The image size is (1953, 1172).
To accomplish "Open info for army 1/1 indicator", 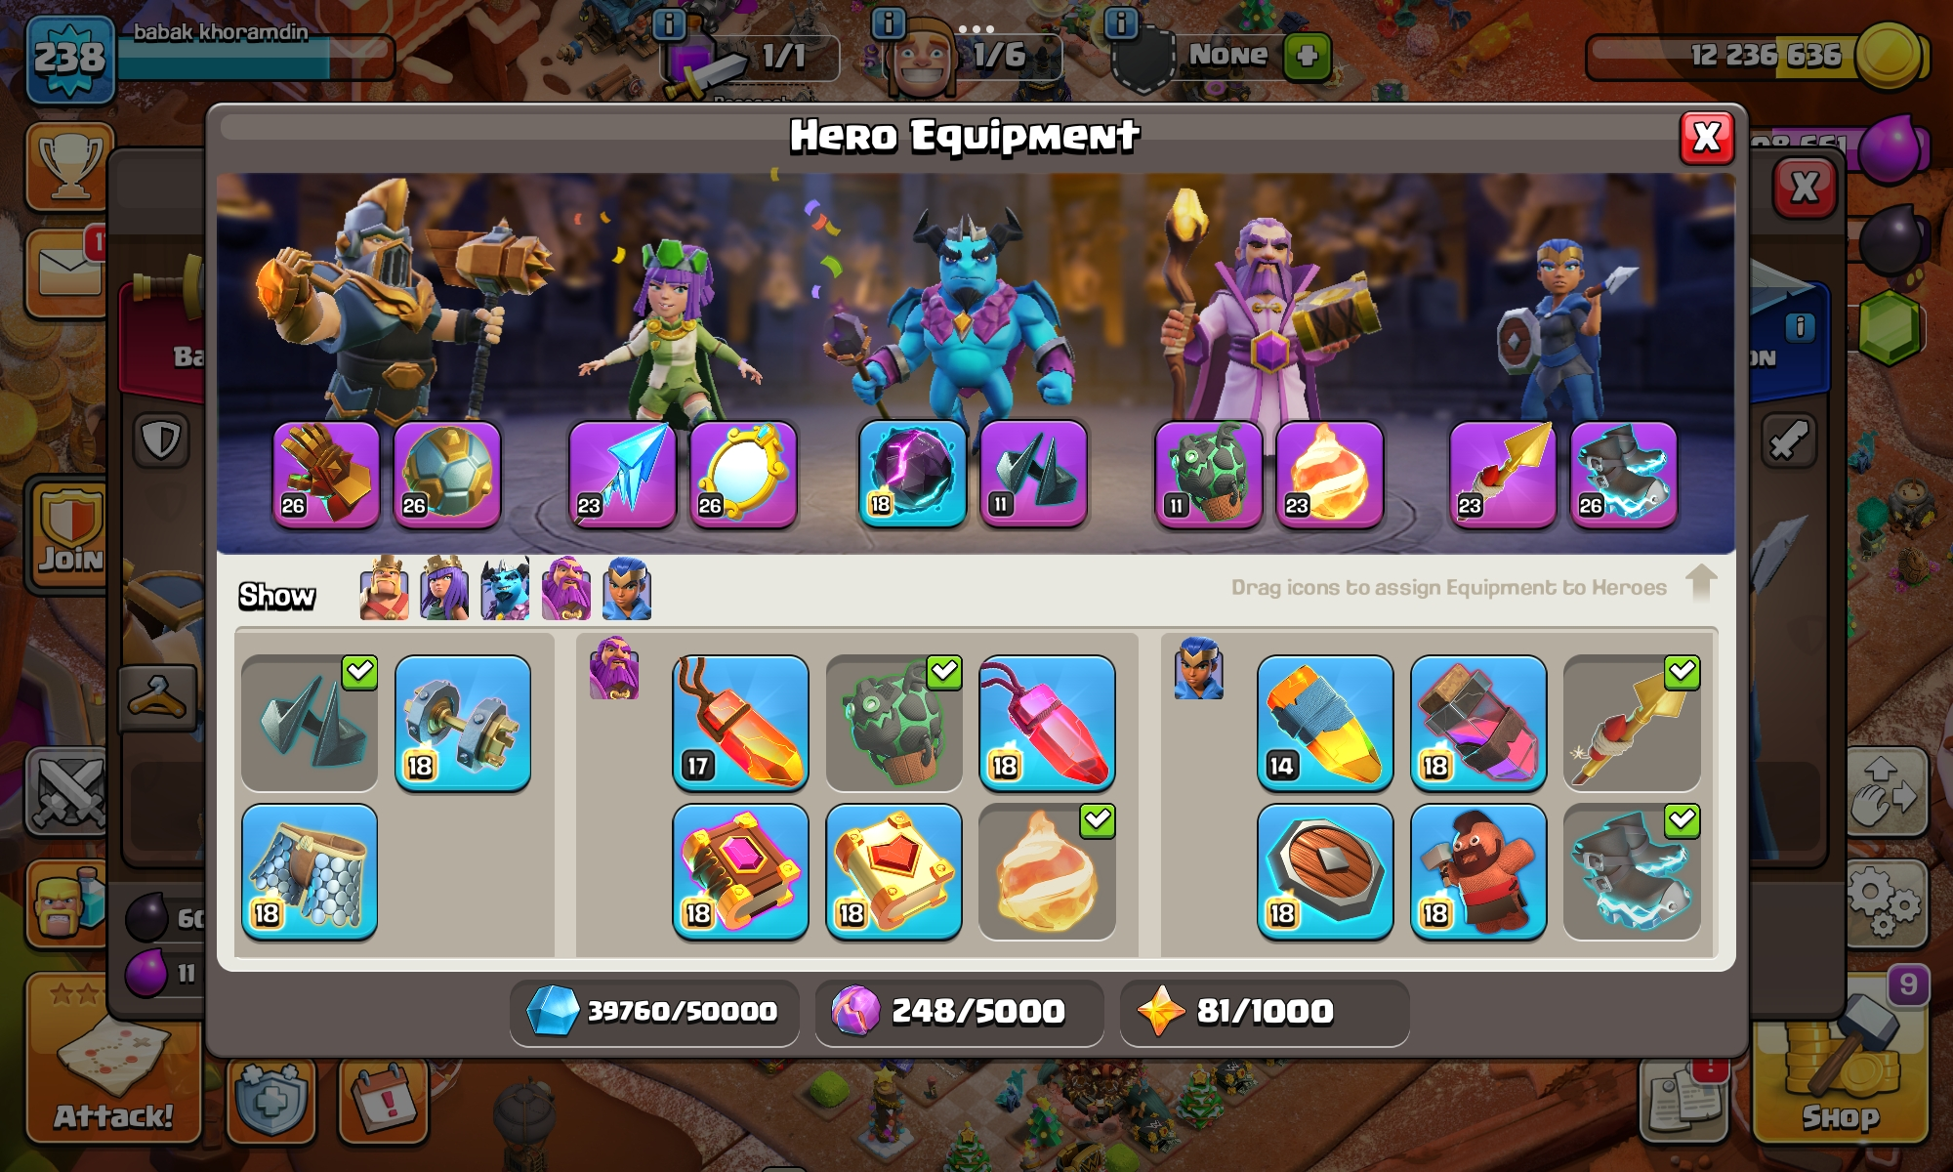I will [x=668, y=23].
